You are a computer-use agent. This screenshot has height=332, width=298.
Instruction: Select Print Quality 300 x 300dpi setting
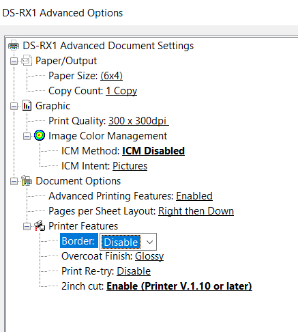(x=138, y=121)
